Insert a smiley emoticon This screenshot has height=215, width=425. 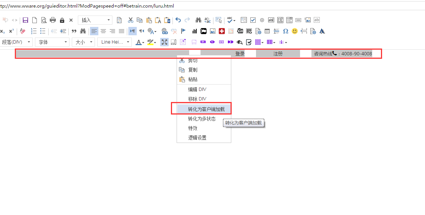pos(295,31)
